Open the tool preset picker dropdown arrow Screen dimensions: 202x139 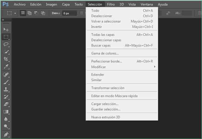pyautogui.click(x=15, y=13)
